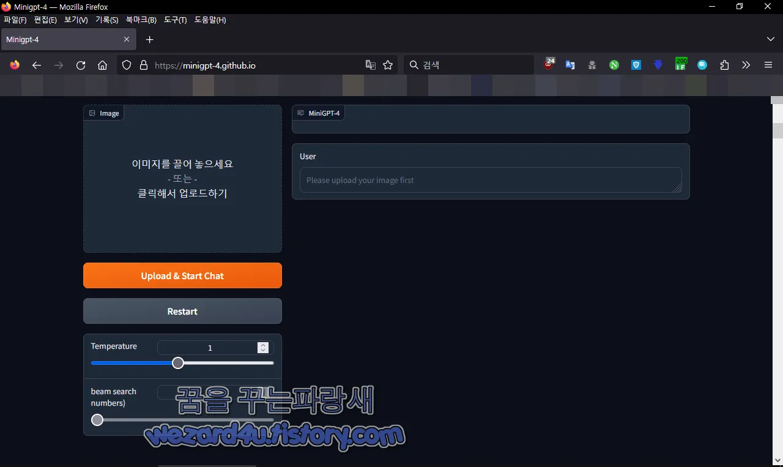Screen dimensions: 783x467
Task: Reload the current page
Action: coord(81,65)
